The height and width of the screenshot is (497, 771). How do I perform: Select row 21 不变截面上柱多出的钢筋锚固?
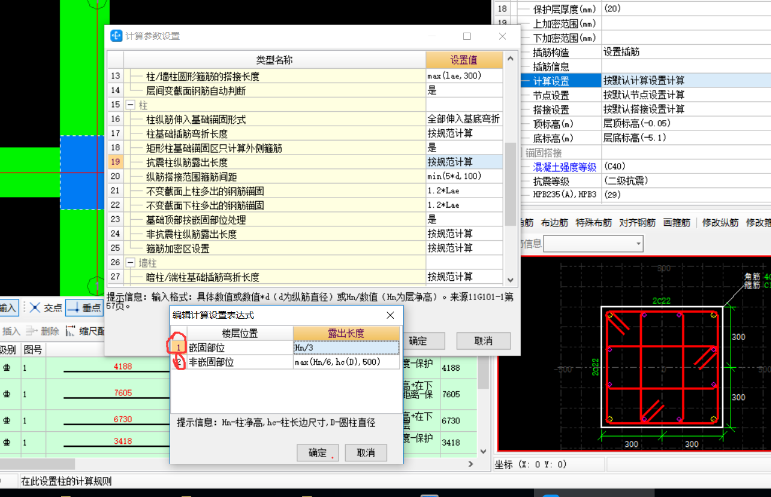point(274,191)
